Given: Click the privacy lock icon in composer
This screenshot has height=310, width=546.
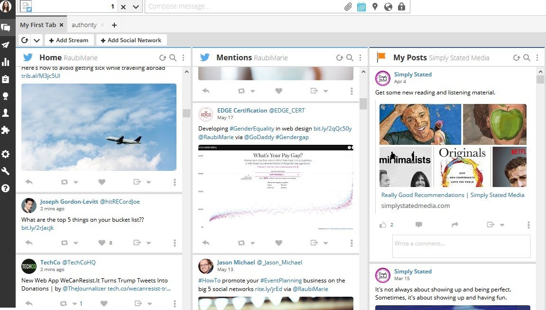Looking at the screenshot, I should 401,7.
